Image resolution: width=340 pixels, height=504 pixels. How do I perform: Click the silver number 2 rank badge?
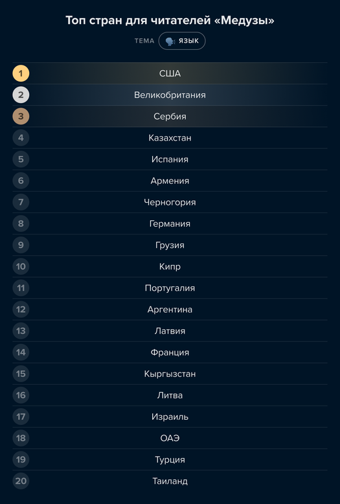pyautogui.click(x=21, y=95)
